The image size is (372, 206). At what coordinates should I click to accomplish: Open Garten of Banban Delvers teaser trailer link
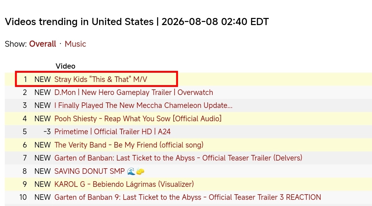pos(178,158)
